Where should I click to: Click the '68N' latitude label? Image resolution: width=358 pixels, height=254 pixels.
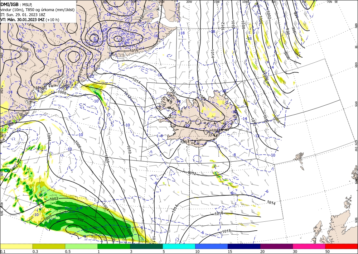tap(356, 25)
